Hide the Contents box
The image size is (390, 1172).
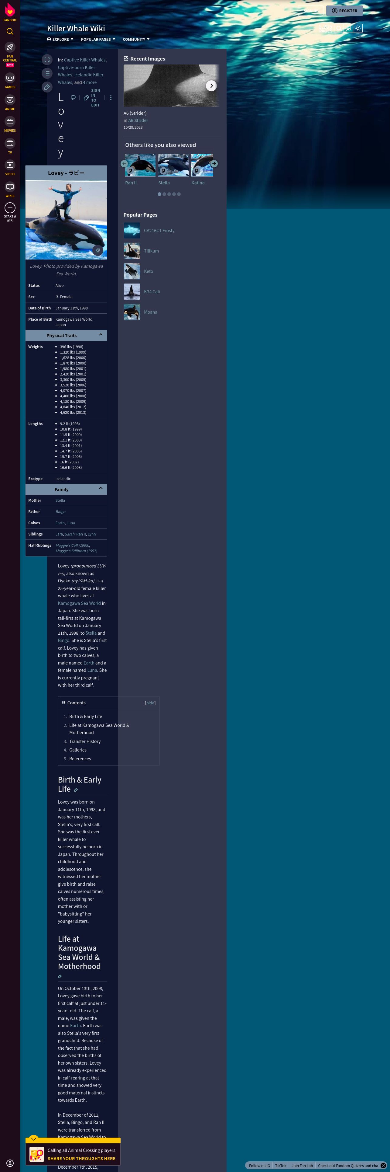pyautogui.click(x=150, y=703)
